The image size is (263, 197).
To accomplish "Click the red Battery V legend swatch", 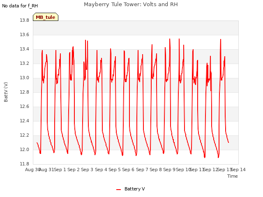I will point(119,190).
